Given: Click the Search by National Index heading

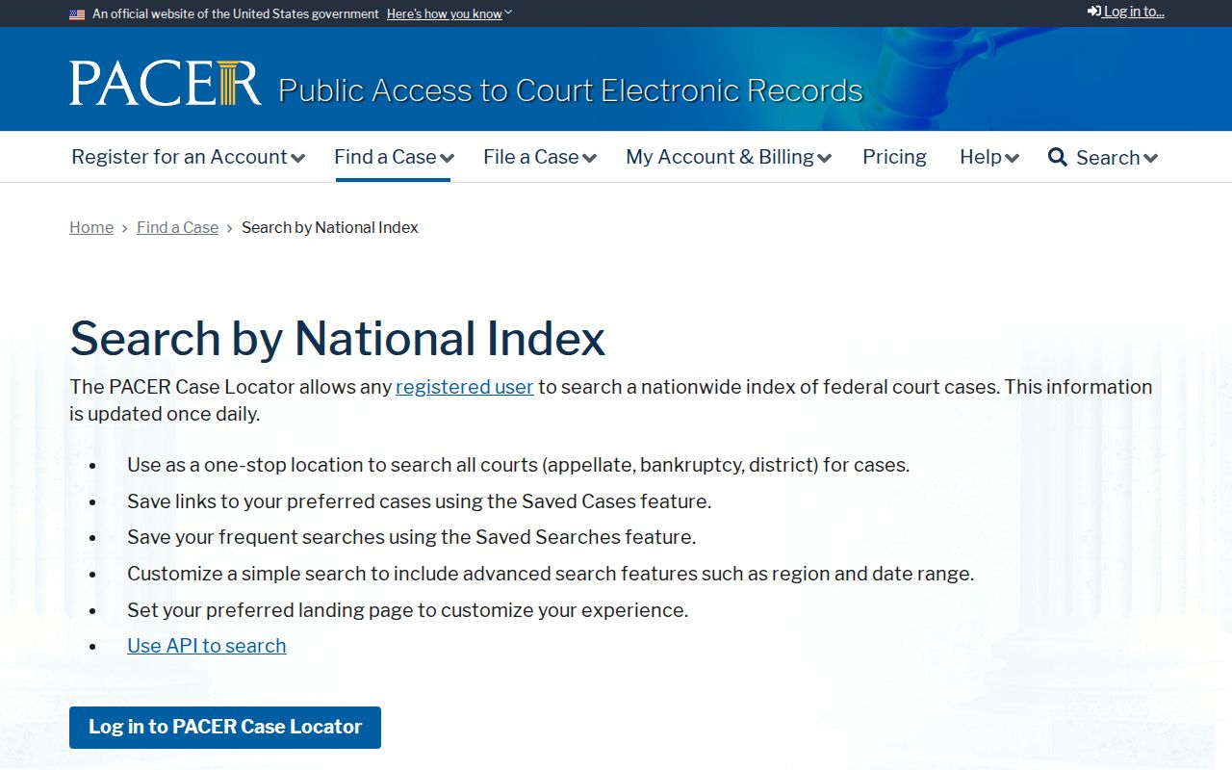Looking at the screenshot, I should pos(338,339).
